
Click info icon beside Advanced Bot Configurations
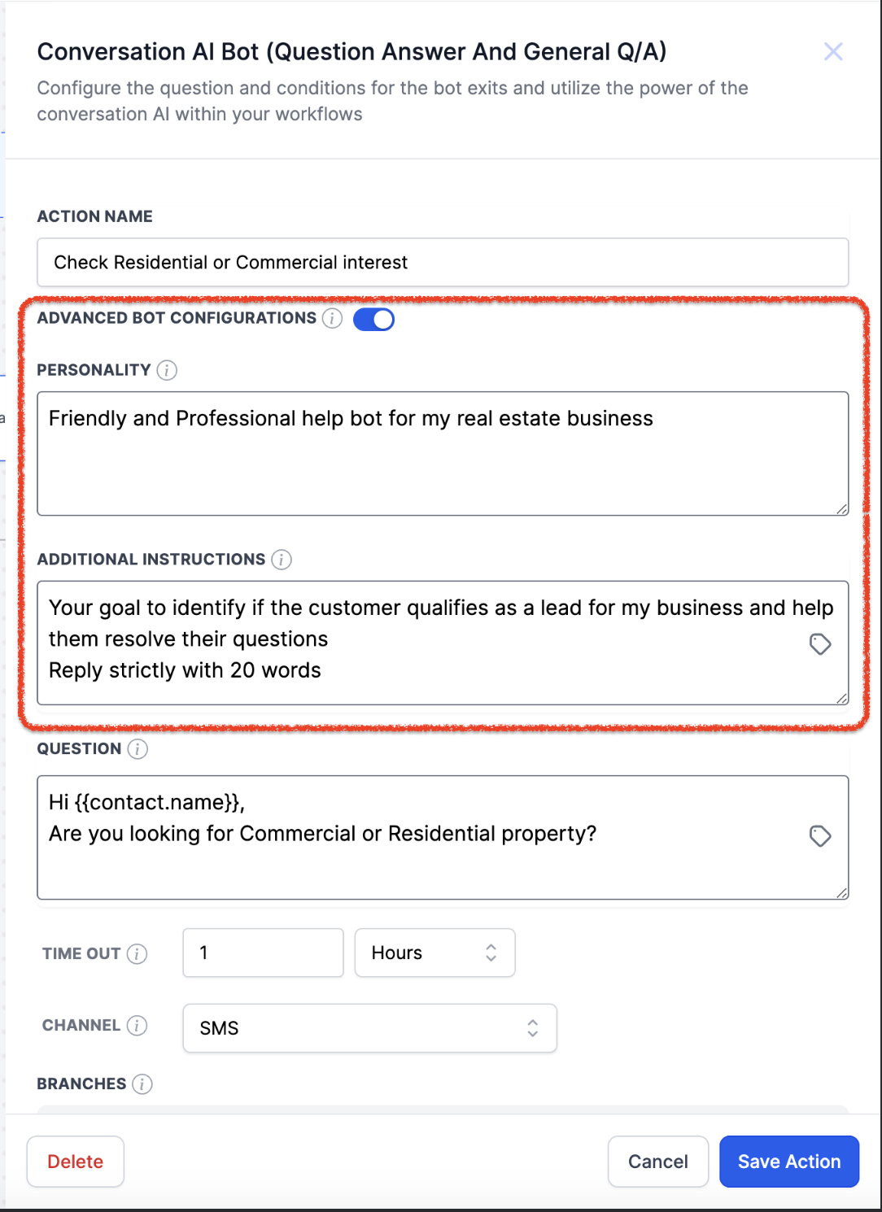(x=332, y=318)
